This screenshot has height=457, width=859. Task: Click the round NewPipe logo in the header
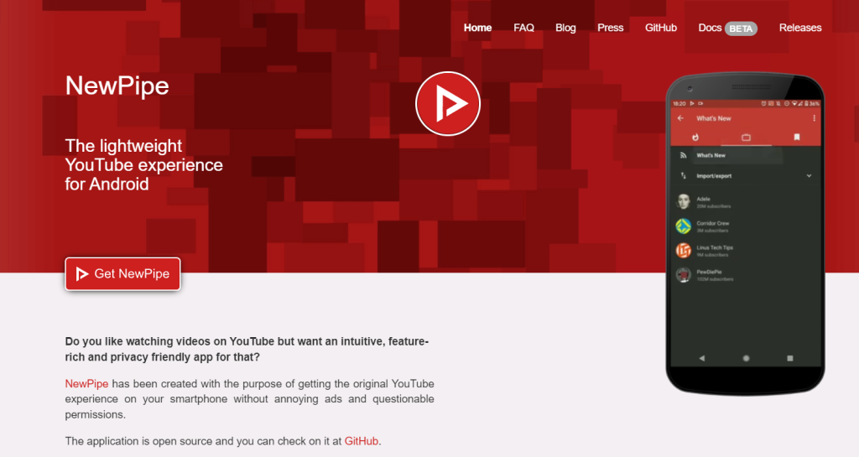point(448,103)
